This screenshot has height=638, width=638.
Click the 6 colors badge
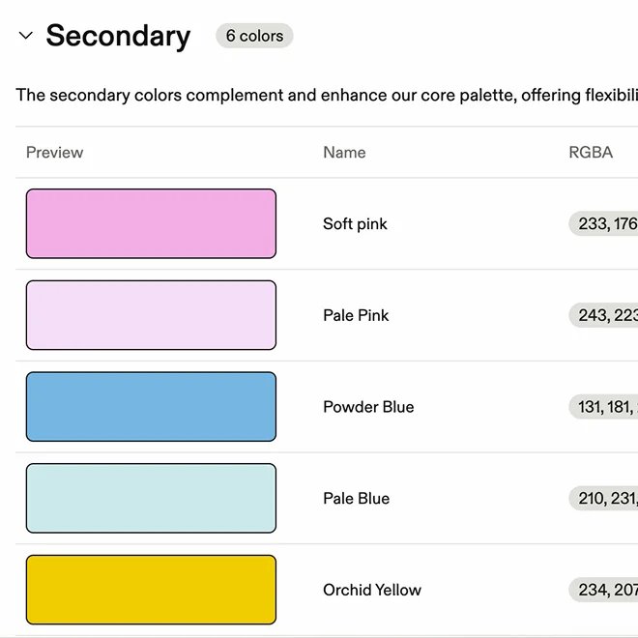(254, 36)
